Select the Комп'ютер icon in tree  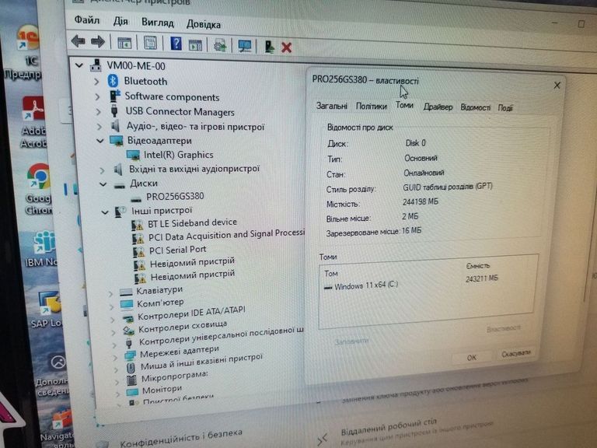[x=127, y=303]
